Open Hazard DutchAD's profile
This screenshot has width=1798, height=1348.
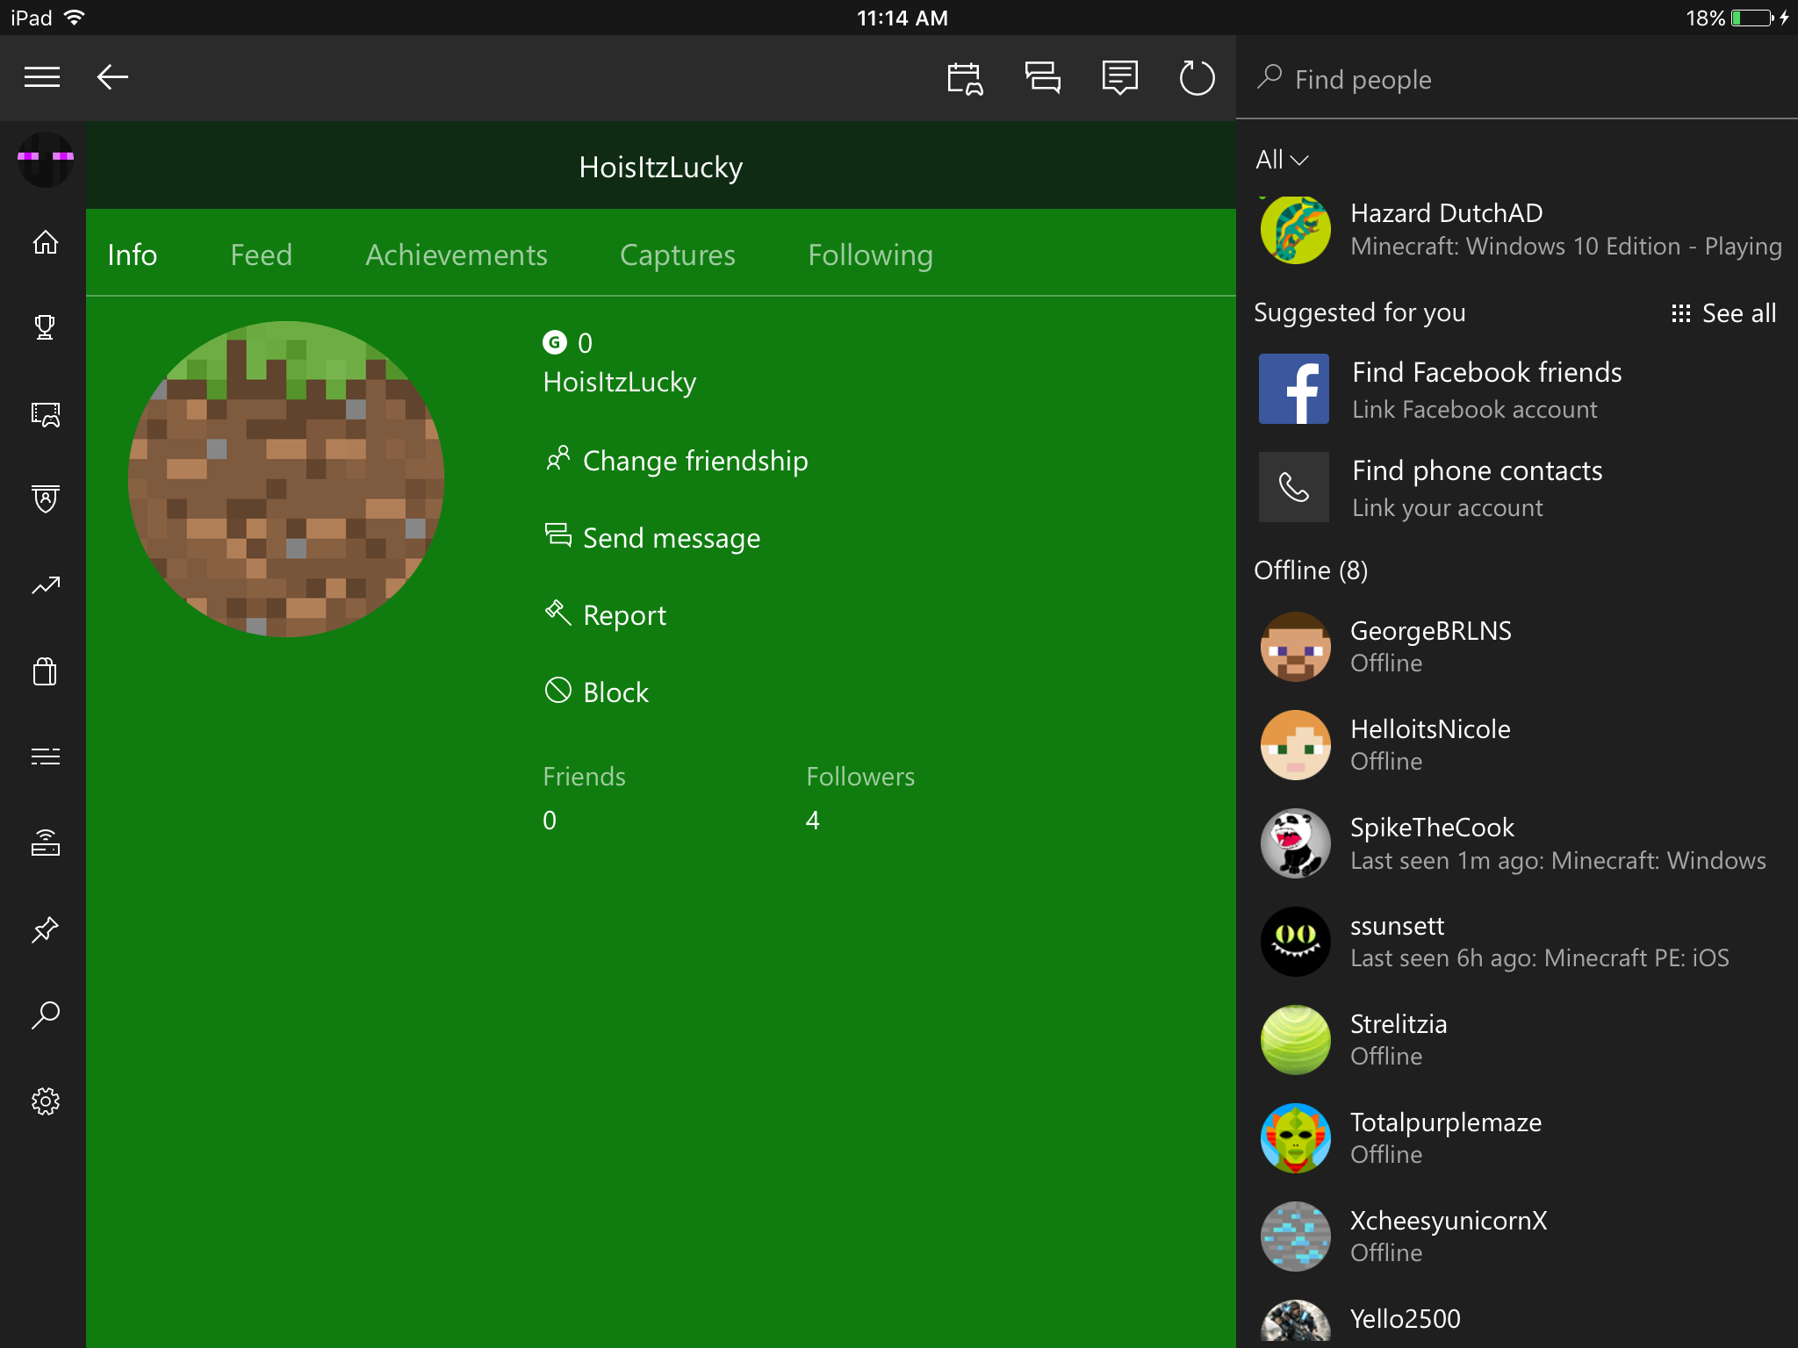coord(1517,230)
